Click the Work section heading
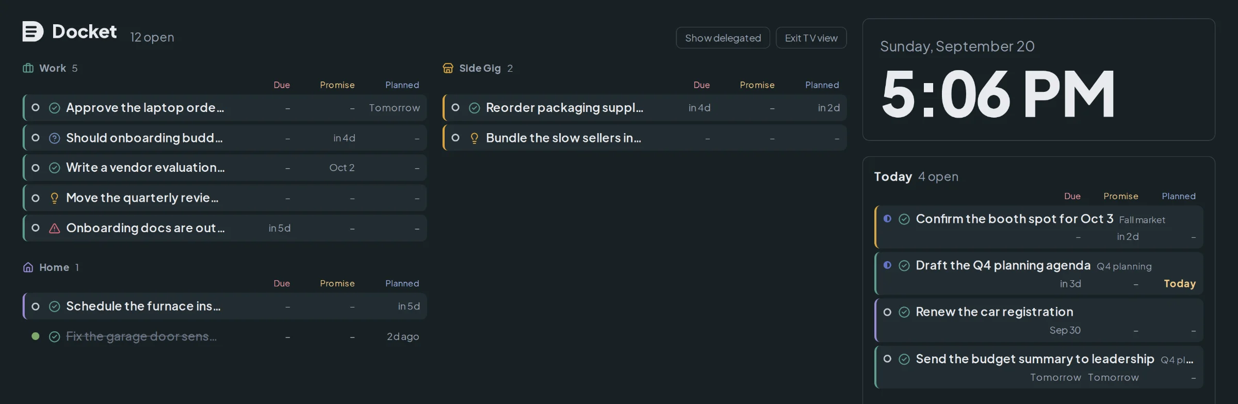Viewport: 1238px width, 404px height. (x=53, y=68)
